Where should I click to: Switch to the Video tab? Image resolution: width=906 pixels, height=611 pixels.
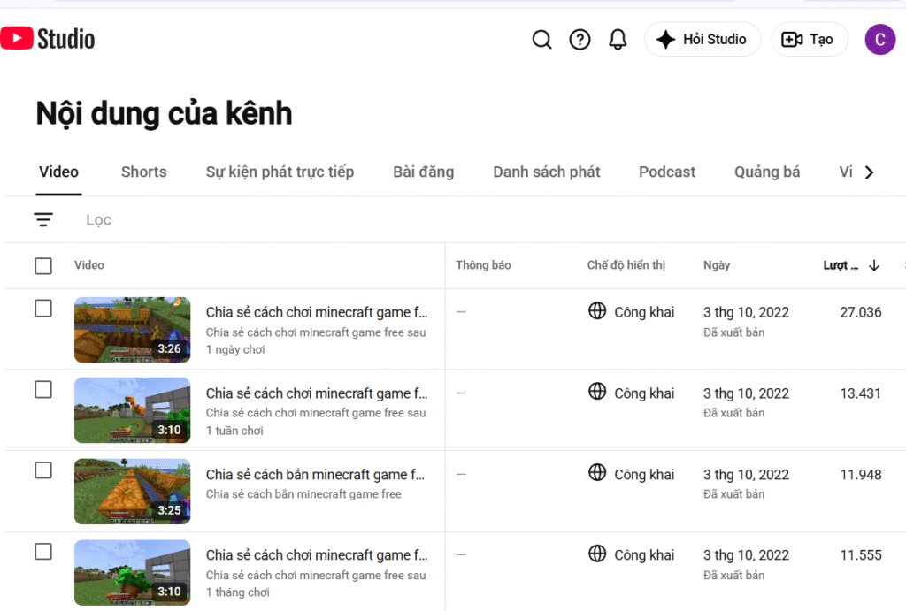pos(58,172)
